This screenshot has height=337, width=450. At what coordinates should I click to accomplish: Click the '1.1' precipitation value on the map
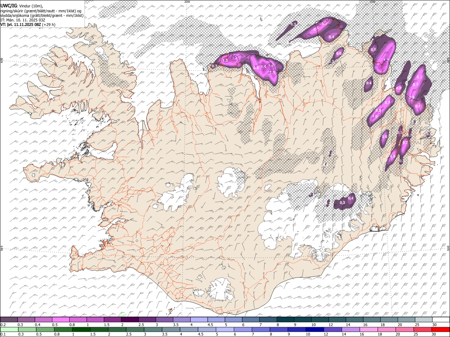272,72
